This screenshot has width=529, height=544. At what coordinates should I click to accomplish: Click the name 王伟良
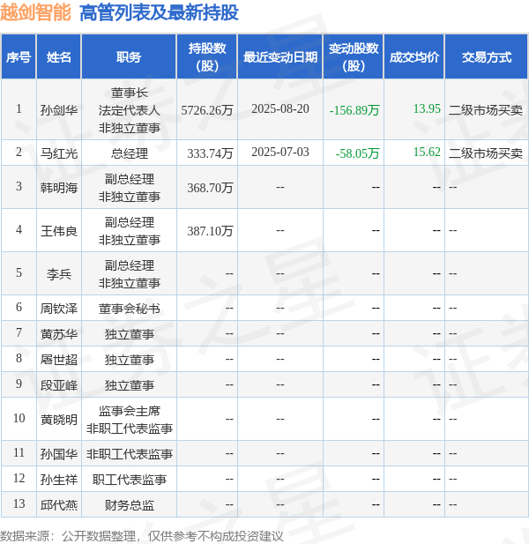point(58,231)
